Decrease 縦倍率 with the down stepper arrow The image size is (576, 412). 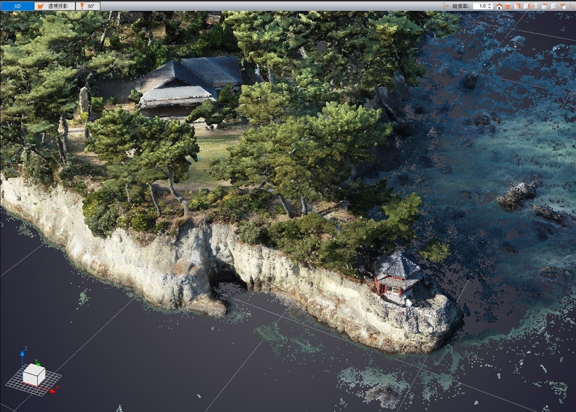click(490, 8)
